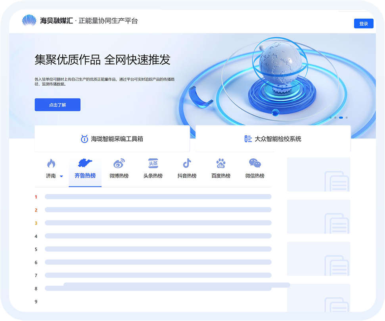
Task: Open the top-ranked item in the hot list
Action: tap(158, 196)
